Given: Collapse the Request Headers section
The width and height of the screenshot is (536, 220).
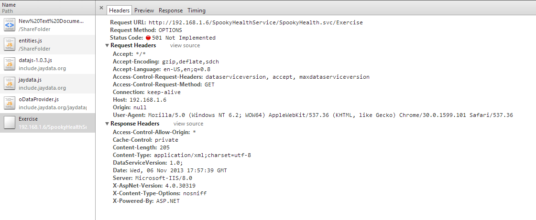Looking at the screenshot, I should (107, 46).
